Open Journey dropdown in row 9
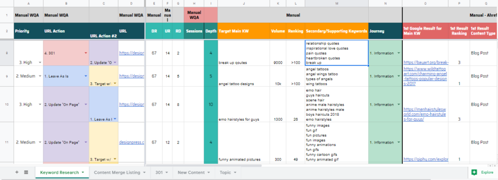 pyautogui.click(x=399, y=76)
